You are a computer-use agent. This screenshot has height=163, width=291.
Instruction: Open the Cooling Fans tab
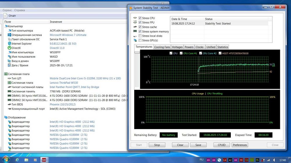[162, 47]
